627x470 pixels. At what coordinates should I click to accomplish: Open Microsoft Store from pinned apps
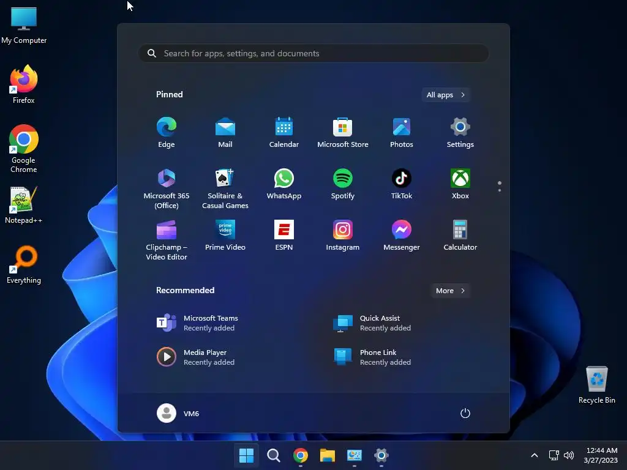tap(343, 133)
